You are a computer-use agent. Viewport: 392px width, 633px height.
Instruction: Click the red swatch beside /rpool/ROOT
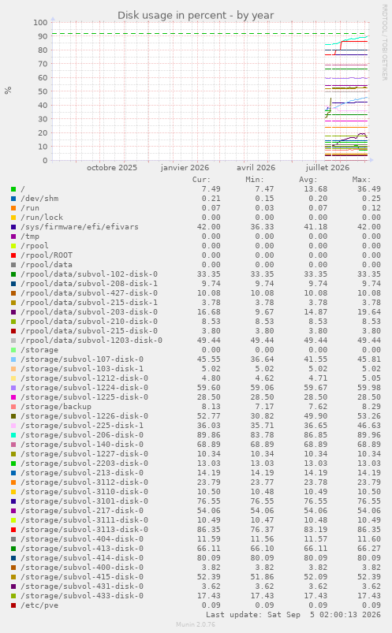click(x=13, y=255)
